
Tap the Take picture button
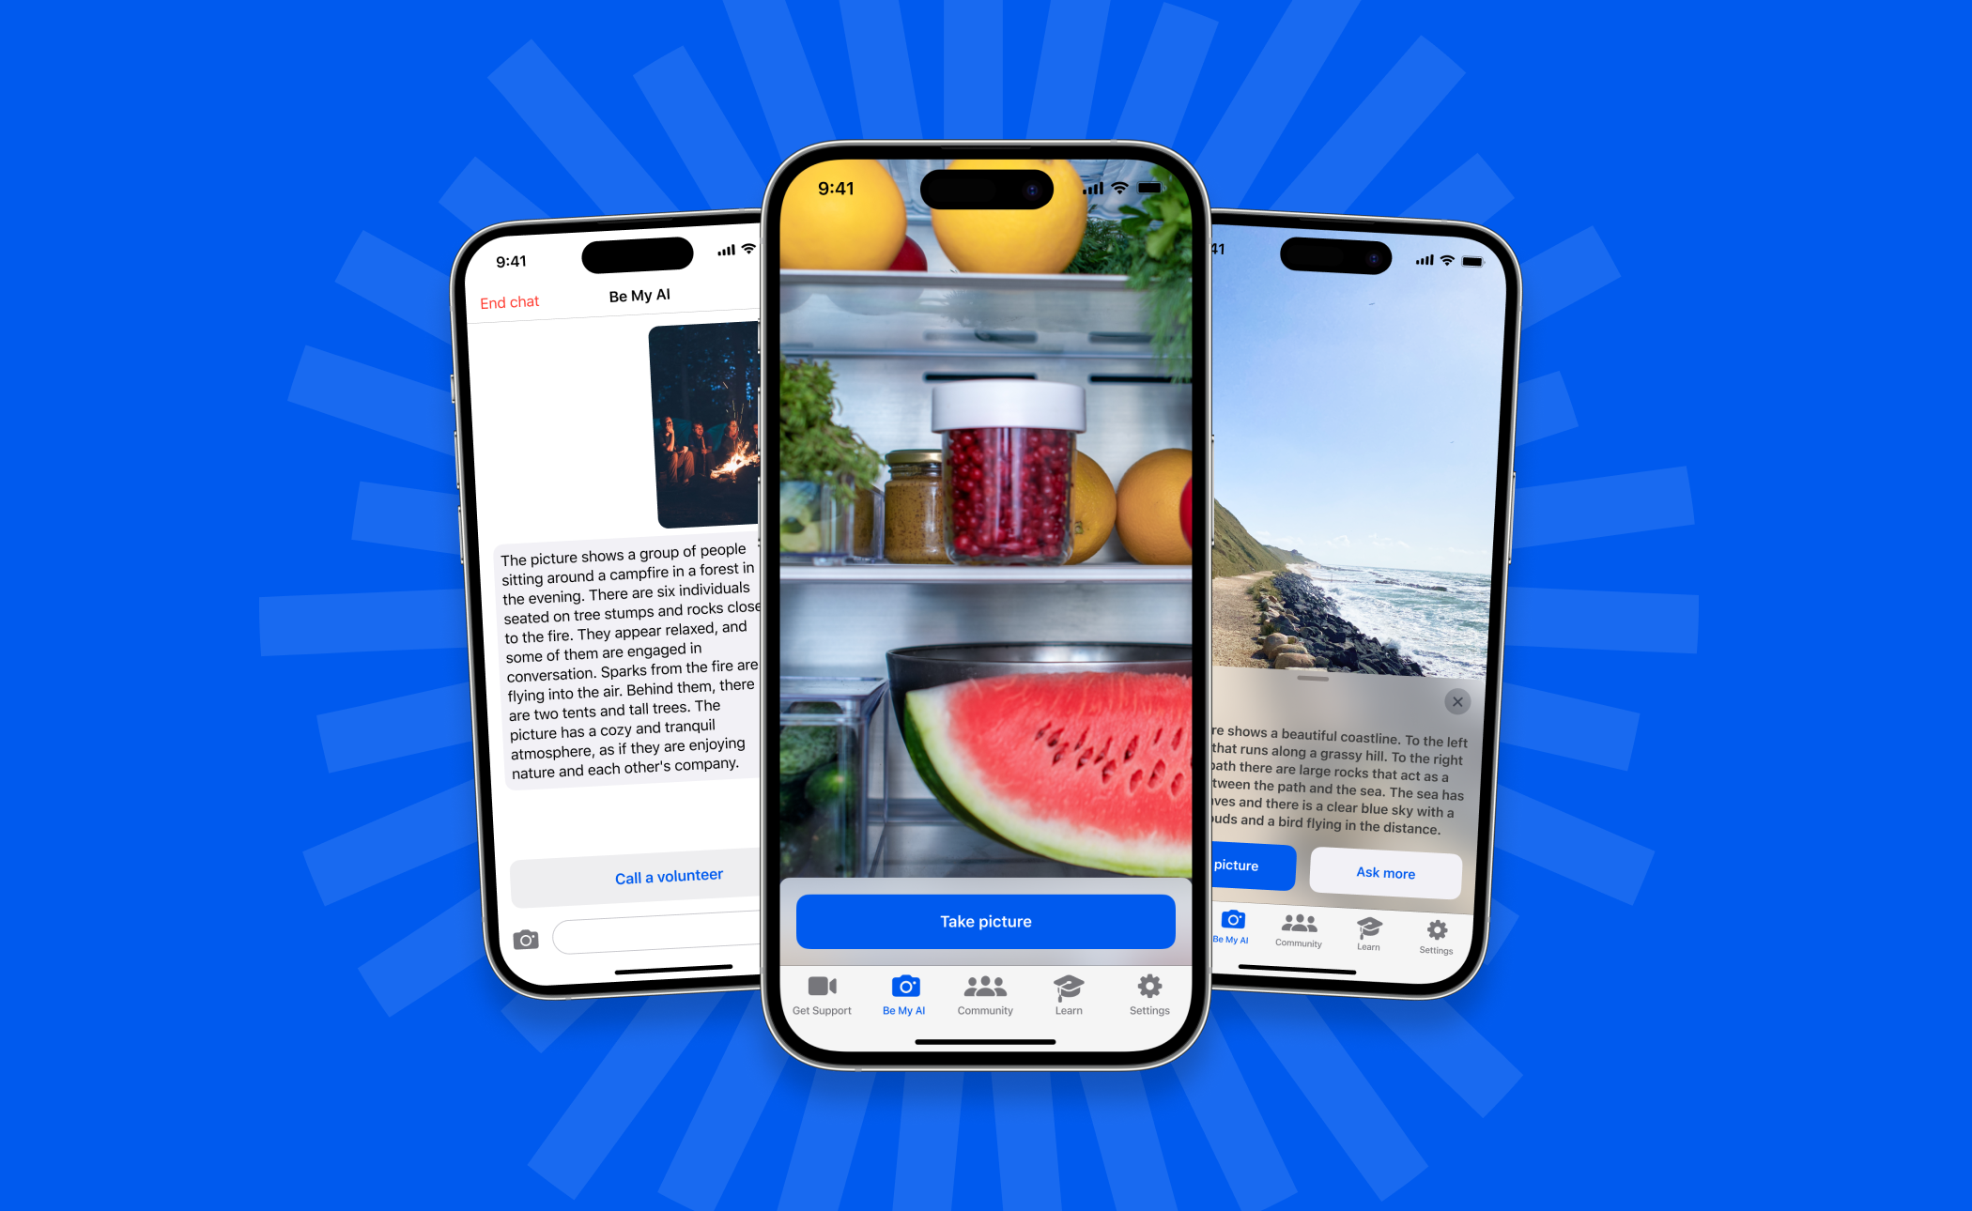pos(986,922)
